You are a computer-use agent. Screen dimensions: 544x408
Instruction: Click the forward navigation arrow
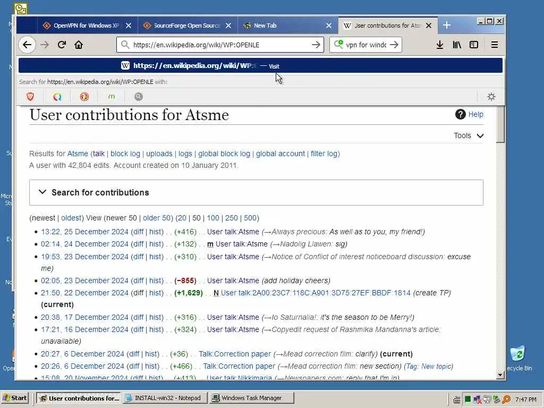pos(45,45)
